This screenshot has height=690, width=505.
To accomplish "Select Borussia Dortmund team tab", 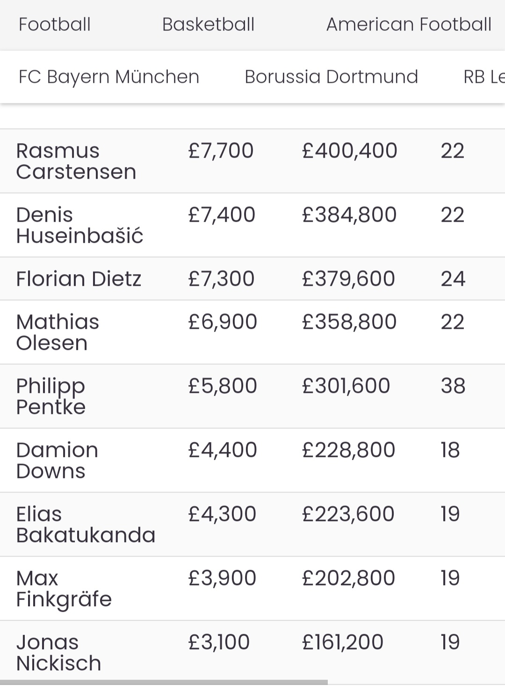I will click(332, 77).
